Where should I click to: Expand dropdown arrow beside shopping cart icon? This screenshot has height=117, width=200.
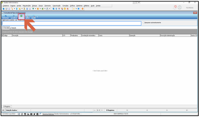tap(35, 9)
